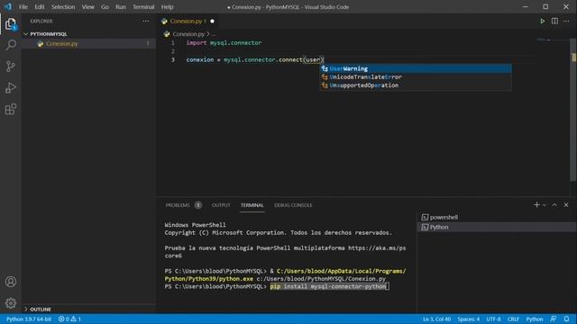
Task: Click the VS Code logo icon
Action: [8, 6]
